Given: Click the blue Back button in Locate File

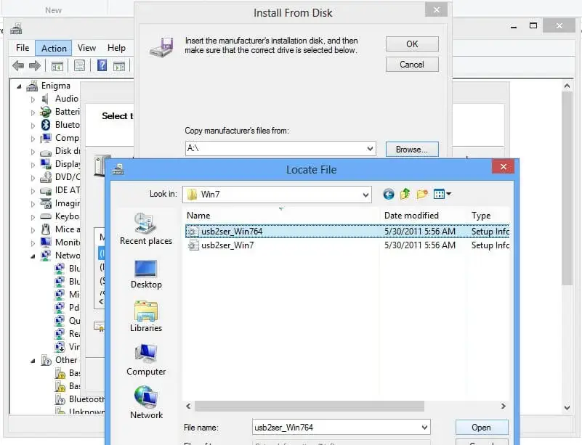Looking at the screenshot, I should [x=389, y=194].
